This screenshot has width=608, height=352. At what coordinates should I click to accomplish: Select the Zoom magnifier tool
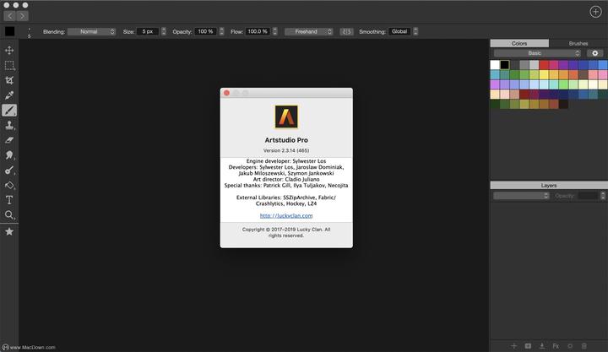(9, 215)
